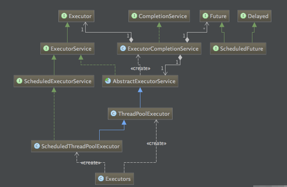Select the Delayed text label
Viewport: 287px width, 187px height.
(x=258, y=16)
